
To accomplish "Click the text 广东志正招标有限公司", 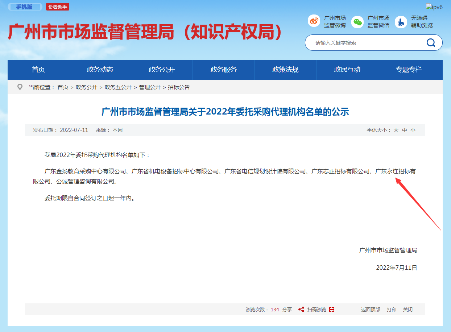I will [340, 171].
